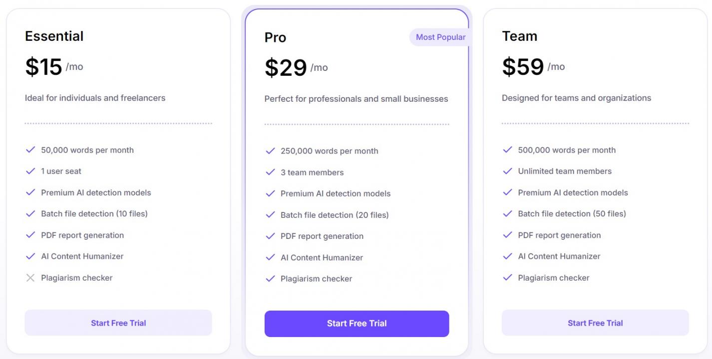Click checkmark beside 3 team members
This screenshot has width=712, height=359.
pyautogui.click(x=270, y=173)
